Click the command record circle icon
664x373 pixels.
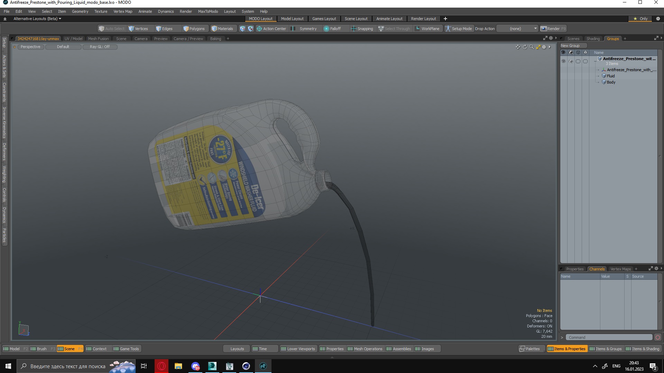click(658, 337)
